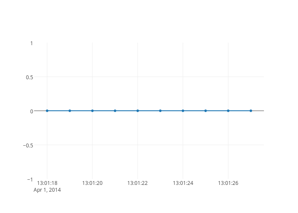Click the Apr 1, 2014 date label

tap(47, 190)
